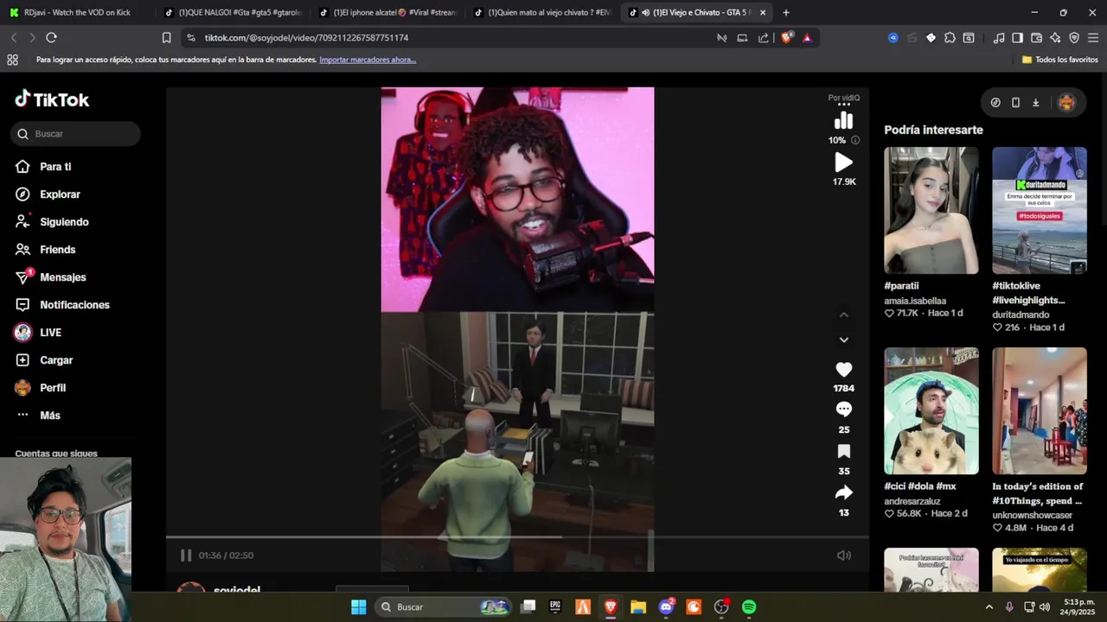Click the download app arrow icon
This screenshot has height=622, width=1107.
(x=1035, y=102)
